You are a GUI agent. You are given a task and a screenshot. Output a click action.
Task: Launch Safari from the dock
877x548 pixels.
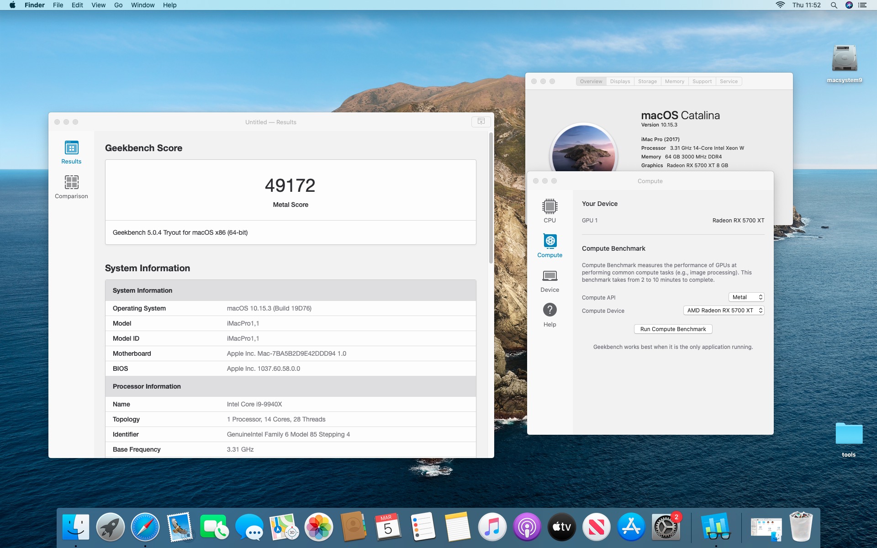(x=145, y=527)
